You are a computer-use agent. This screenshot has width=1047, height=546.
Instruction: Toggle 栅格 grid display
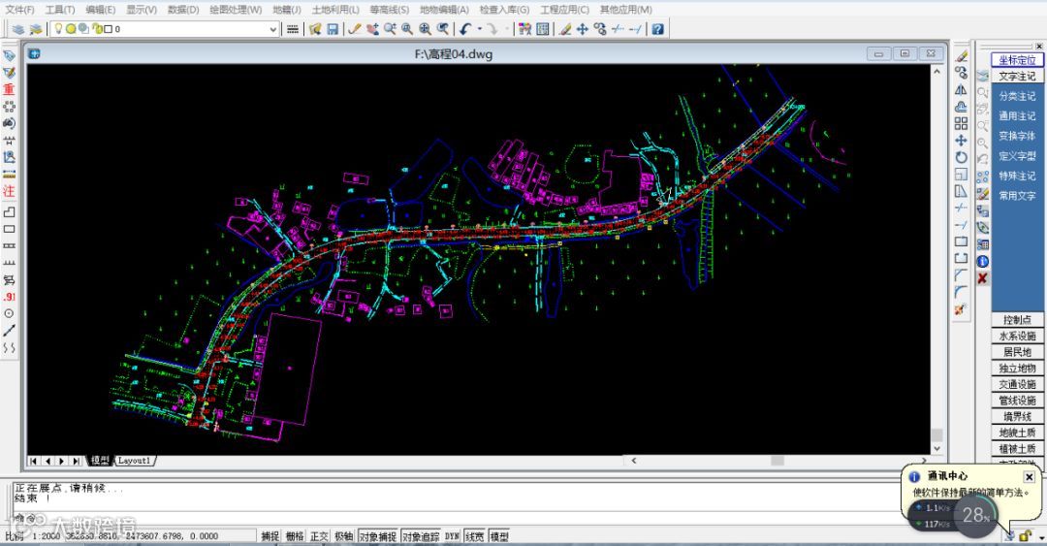point(295,536)
